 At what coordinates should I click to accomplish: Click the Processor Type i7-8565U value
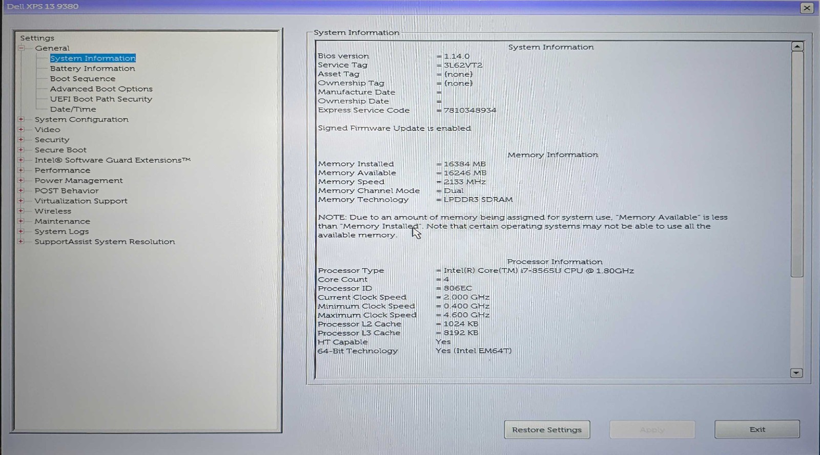tap(539, 271)
